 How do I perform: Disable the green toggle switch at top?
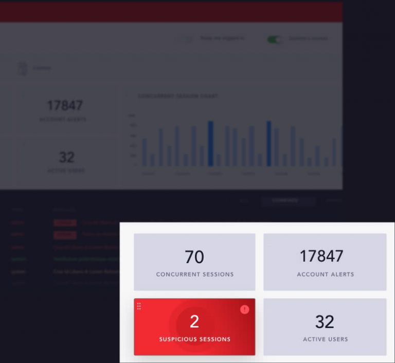pos(275,39)
